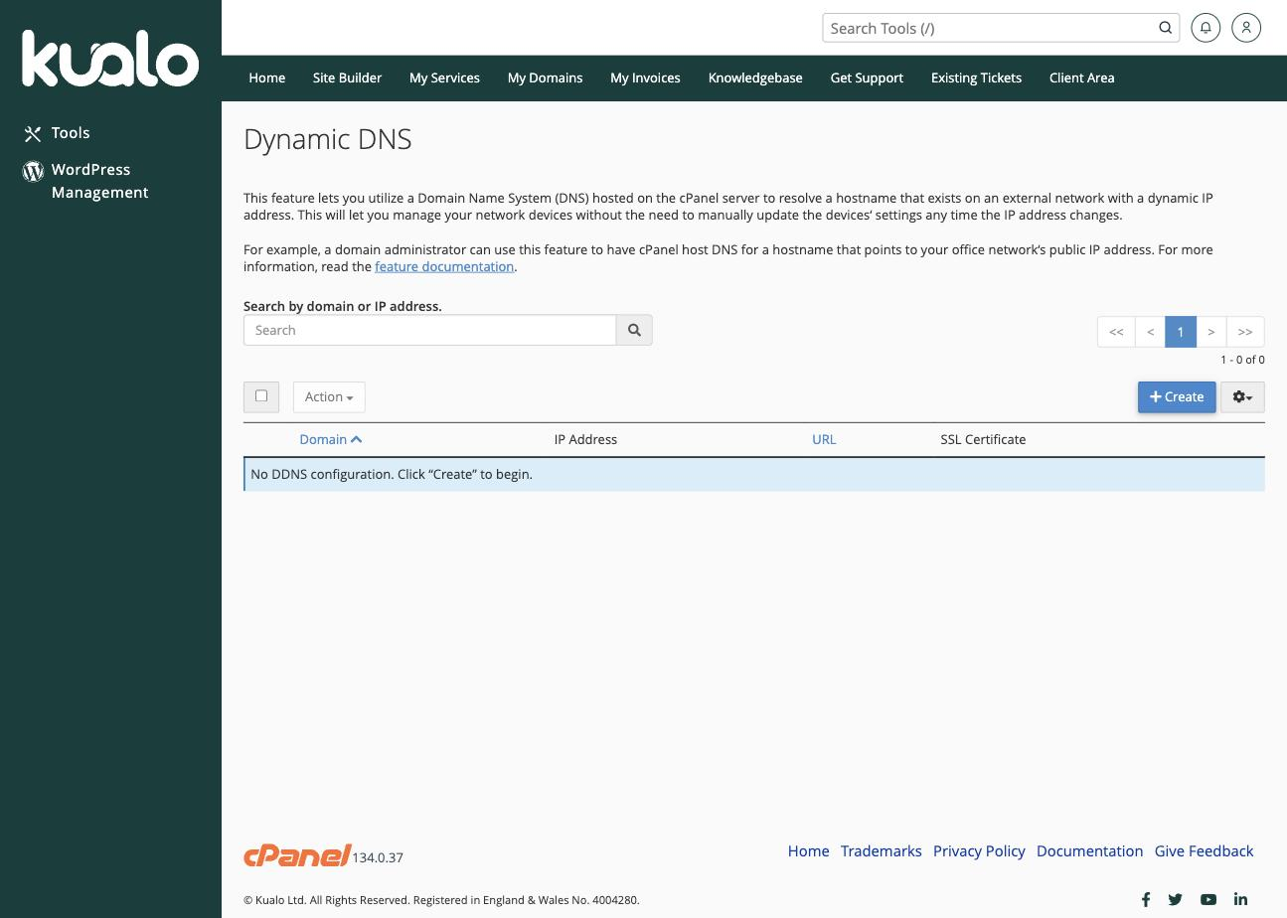Focus the domain or IP search field
Screen dimensions: 1287x918
click(430, 330)
